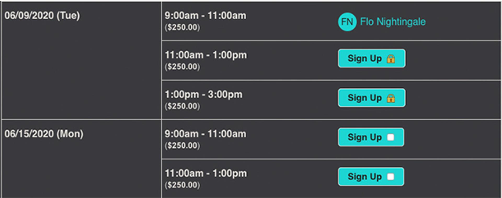Sign up for the 1:00pm - 3:00pm slot
502x198 pixels.
(372, 98)
